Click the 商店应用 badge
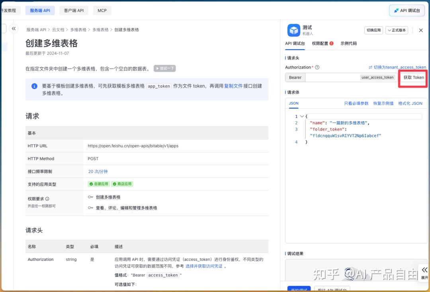This screenshot has height=292, width=430. (122, 184)
